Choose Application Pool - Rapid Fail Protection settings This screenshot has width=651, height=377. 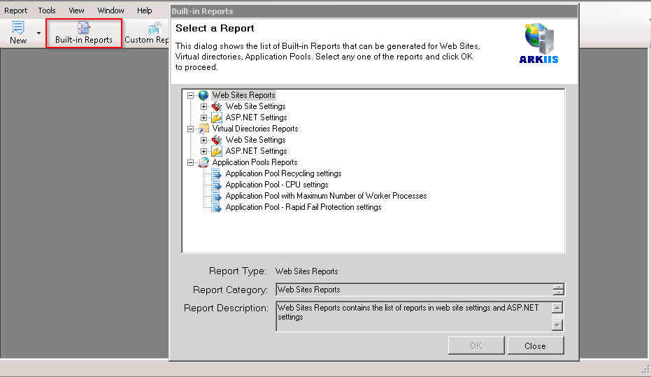(x=303, y=207)
